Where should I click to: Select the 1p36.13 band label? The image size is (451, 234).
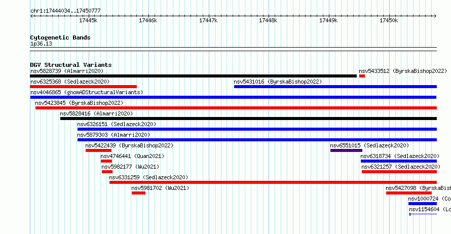pos(41,44)
